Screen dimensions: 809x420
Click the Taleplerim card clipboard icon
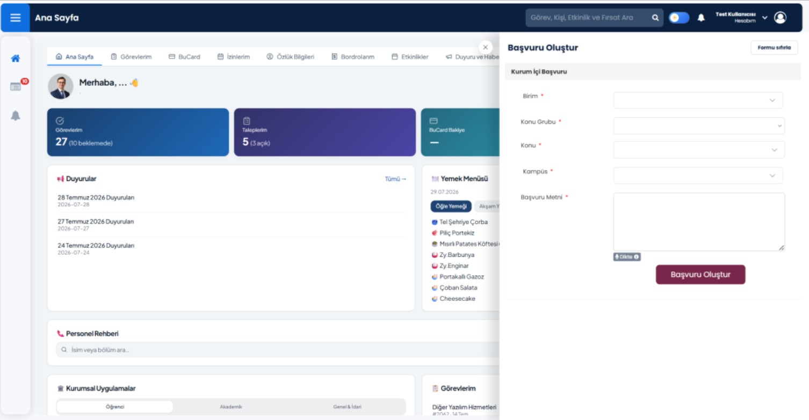pyautogui.click(x=247, y=121)
